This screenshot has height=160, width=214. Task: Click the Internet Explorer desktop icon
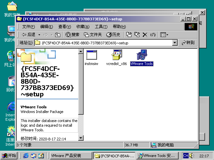(10, 111)
